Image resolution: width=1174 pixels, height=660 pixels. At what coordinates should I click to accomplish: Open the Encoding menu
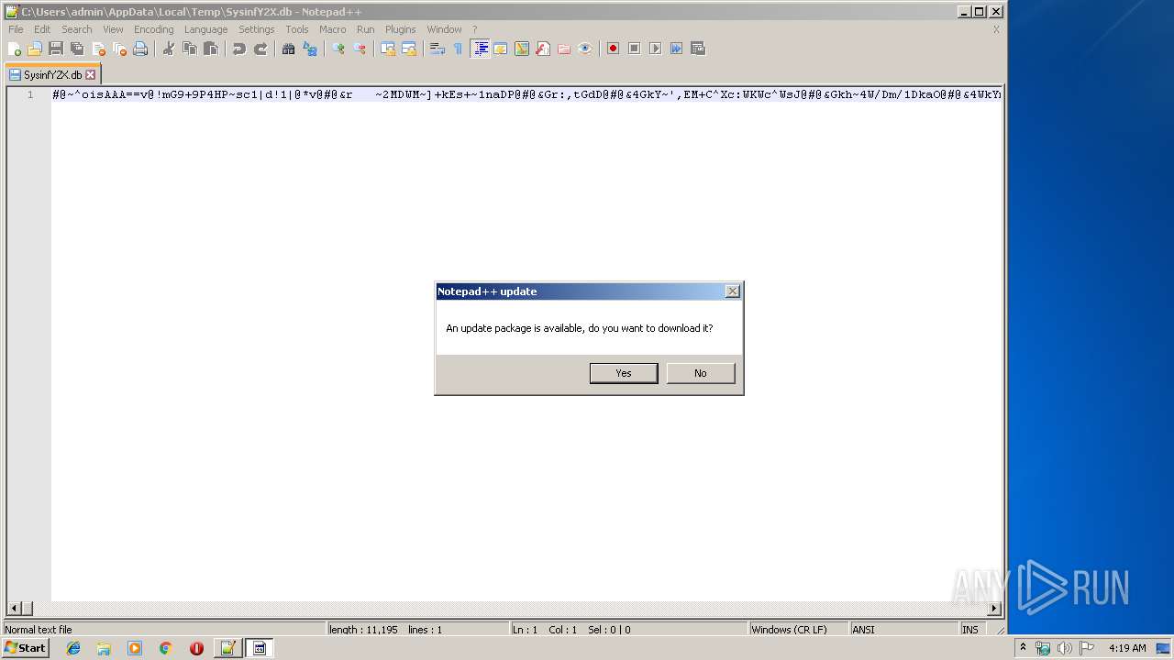point(154,29)
